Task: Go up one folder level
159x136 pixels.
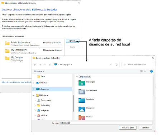Action: (x=49, y=64)
